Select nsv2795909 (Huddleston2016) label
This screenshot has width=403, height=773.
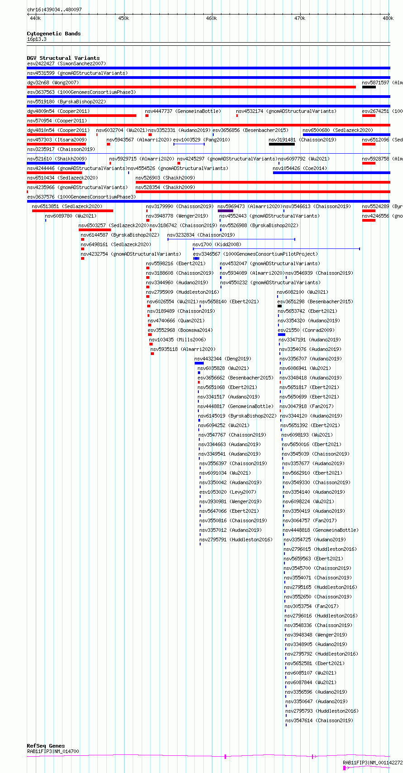point(182,292)
